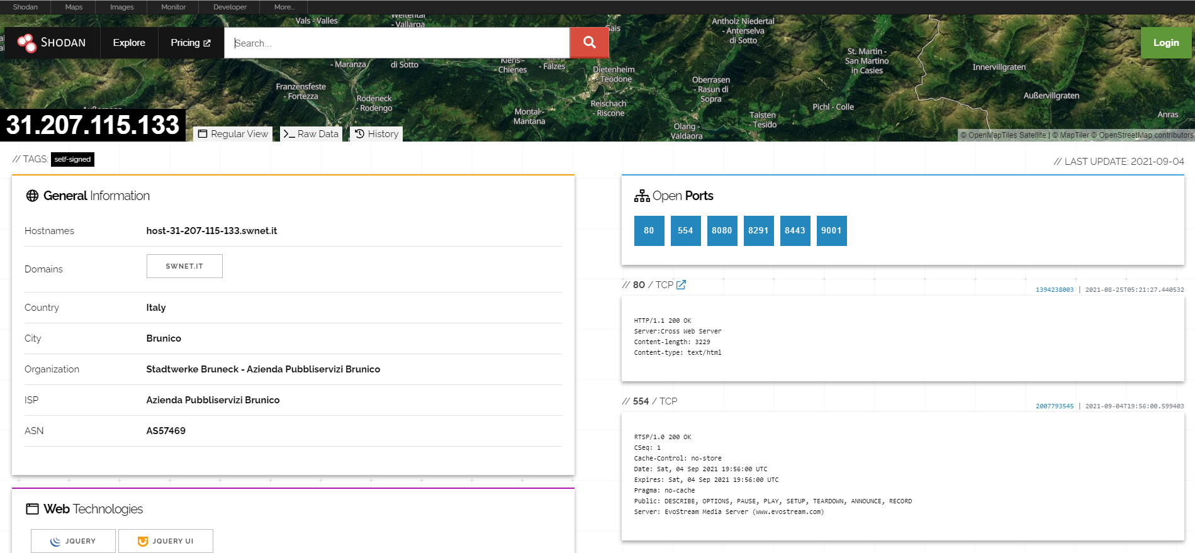Open Images in the top bar
The height and width of the screenshot is (553, 1195).
pos(121,7)
